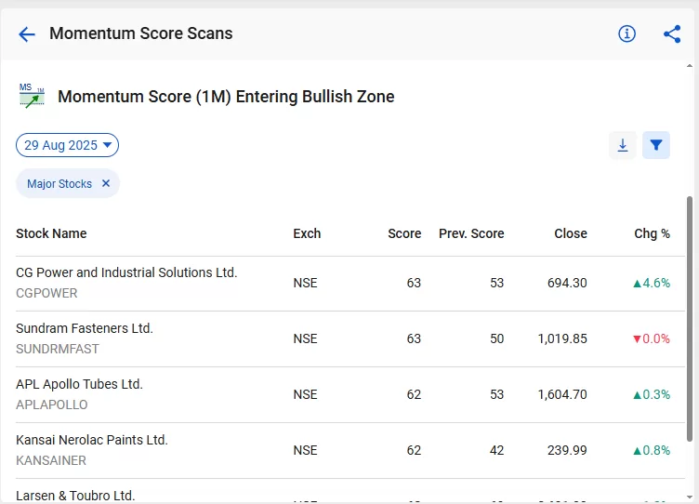Click the vertical scrollbar thumb
Image resolution: width=699 pixels, height=504 pixels.
pos(690,318)
